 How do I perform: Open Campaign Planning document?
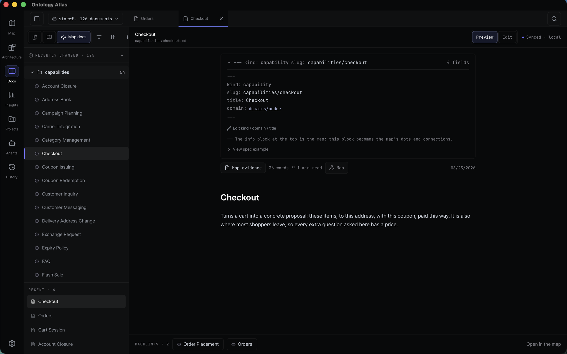[77, 113]
